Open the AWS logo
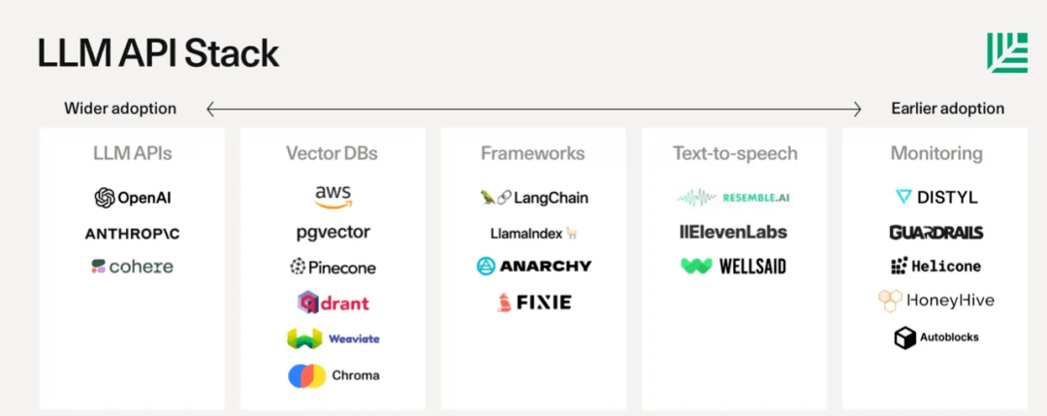The width and height of the screenshot is (1047, 416). click(x=333, y=197)
